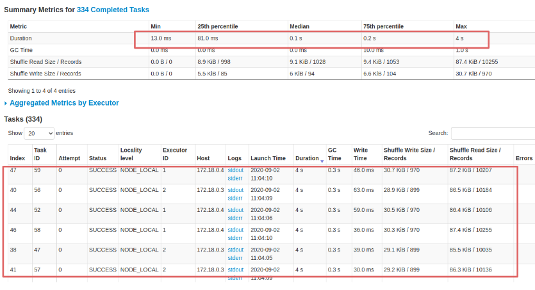Click shuffle read value 86.3 KiB / 10136
Screen dimensions: 535x290
(470, 270)
